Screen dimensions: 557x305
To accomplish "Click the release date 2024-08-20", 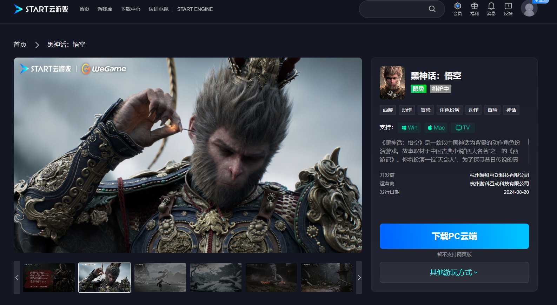I will [x=516, y=192].
